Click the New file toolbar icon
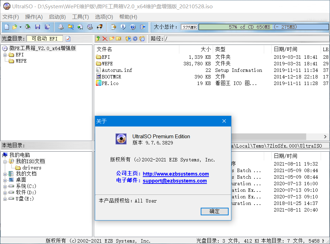330x244 pixels. coord(7,27)
